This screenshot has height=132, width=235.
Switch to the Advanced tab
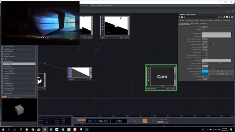coord(204,23)
